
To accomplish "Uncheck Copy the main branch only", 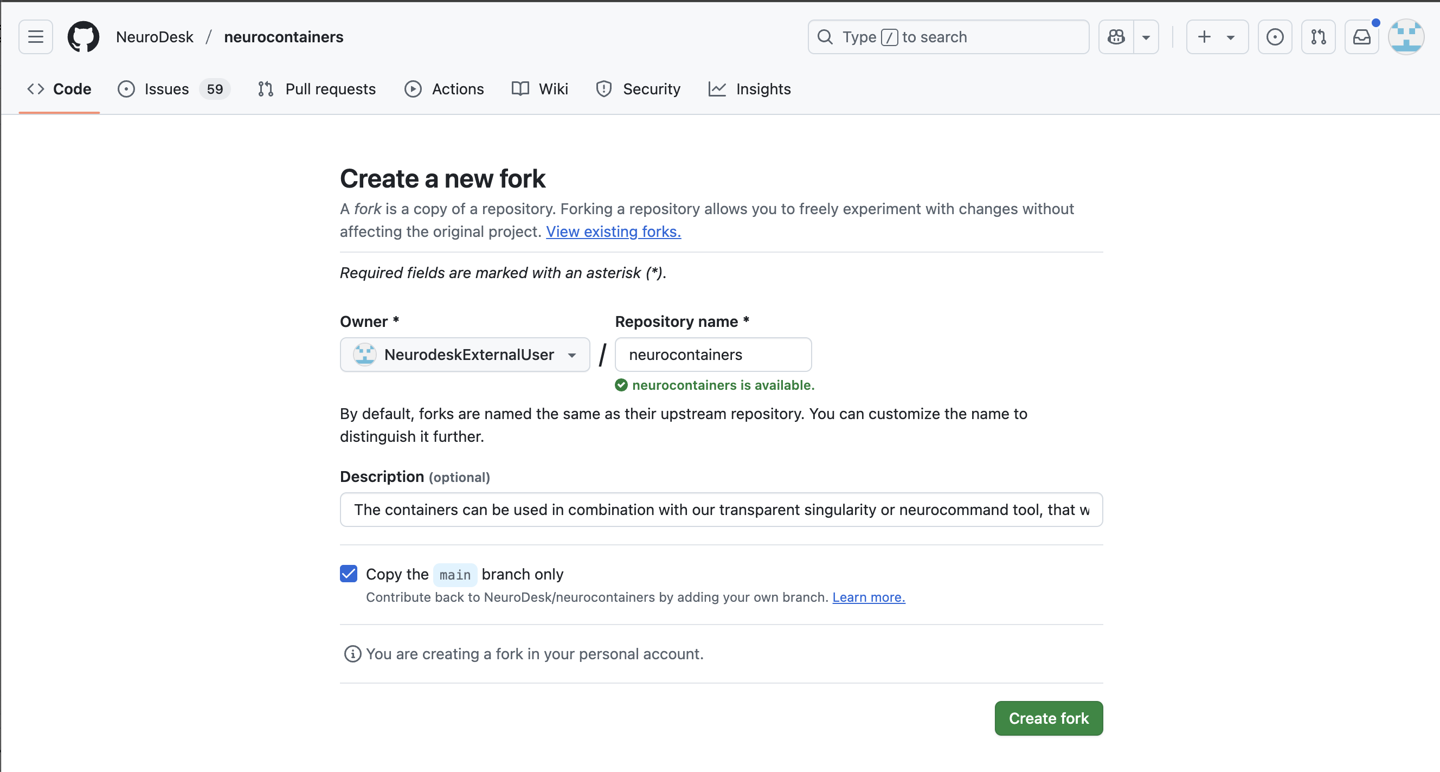I will click(x=349, y=574).
